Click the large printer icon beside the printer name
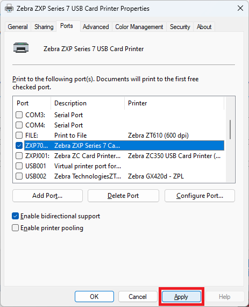The width and height of the screenshot is (249, 307). 21,47
